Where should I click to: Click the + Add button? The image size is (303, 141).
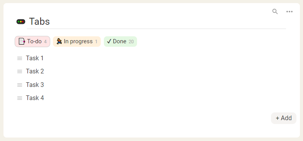point(283,118)
